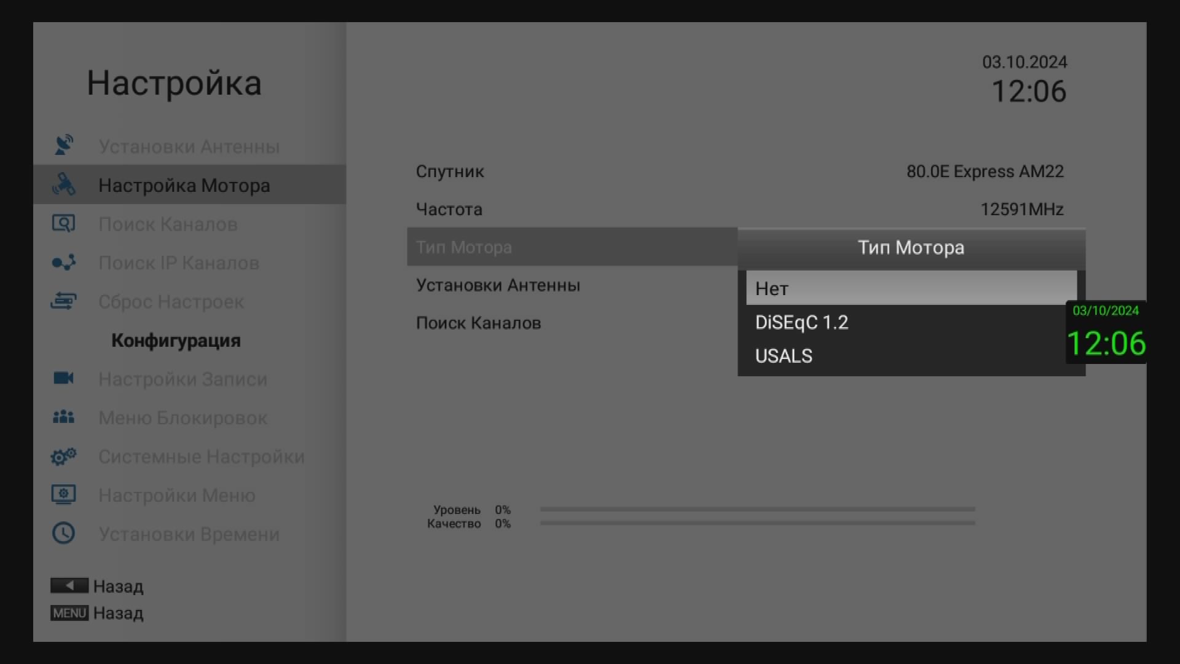
Task: Open Установки Антенны in the sidebar
Action: click(x=189, y=146)
